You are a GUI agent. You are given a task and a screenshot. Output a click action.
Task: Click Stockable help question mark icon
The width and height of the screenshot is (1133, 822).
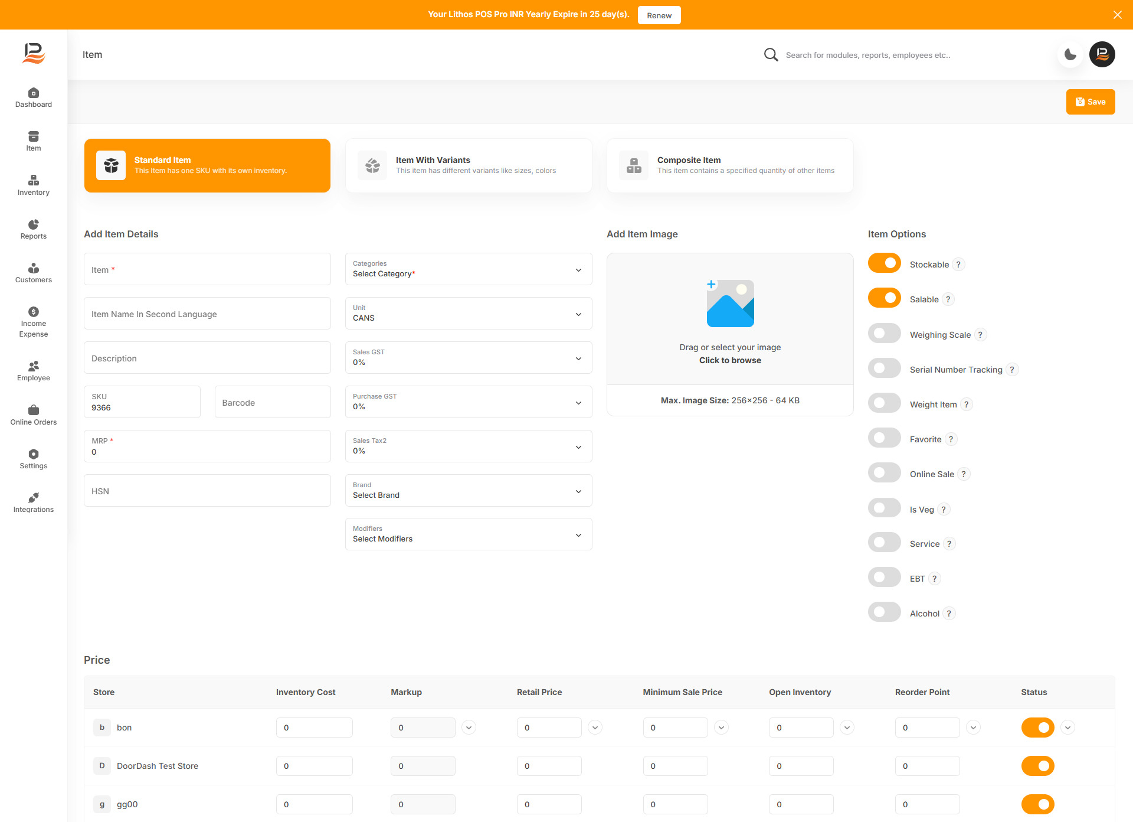(958, 265)
